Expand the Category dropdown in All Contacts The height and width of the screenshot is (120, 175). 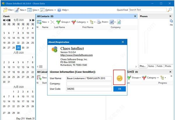point(87,22)
